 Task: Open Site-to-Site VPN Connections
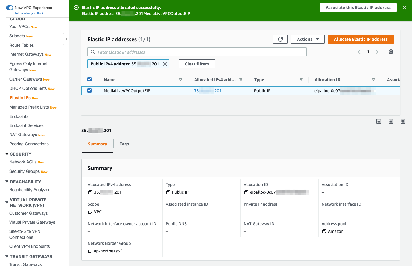pos(25,234)
